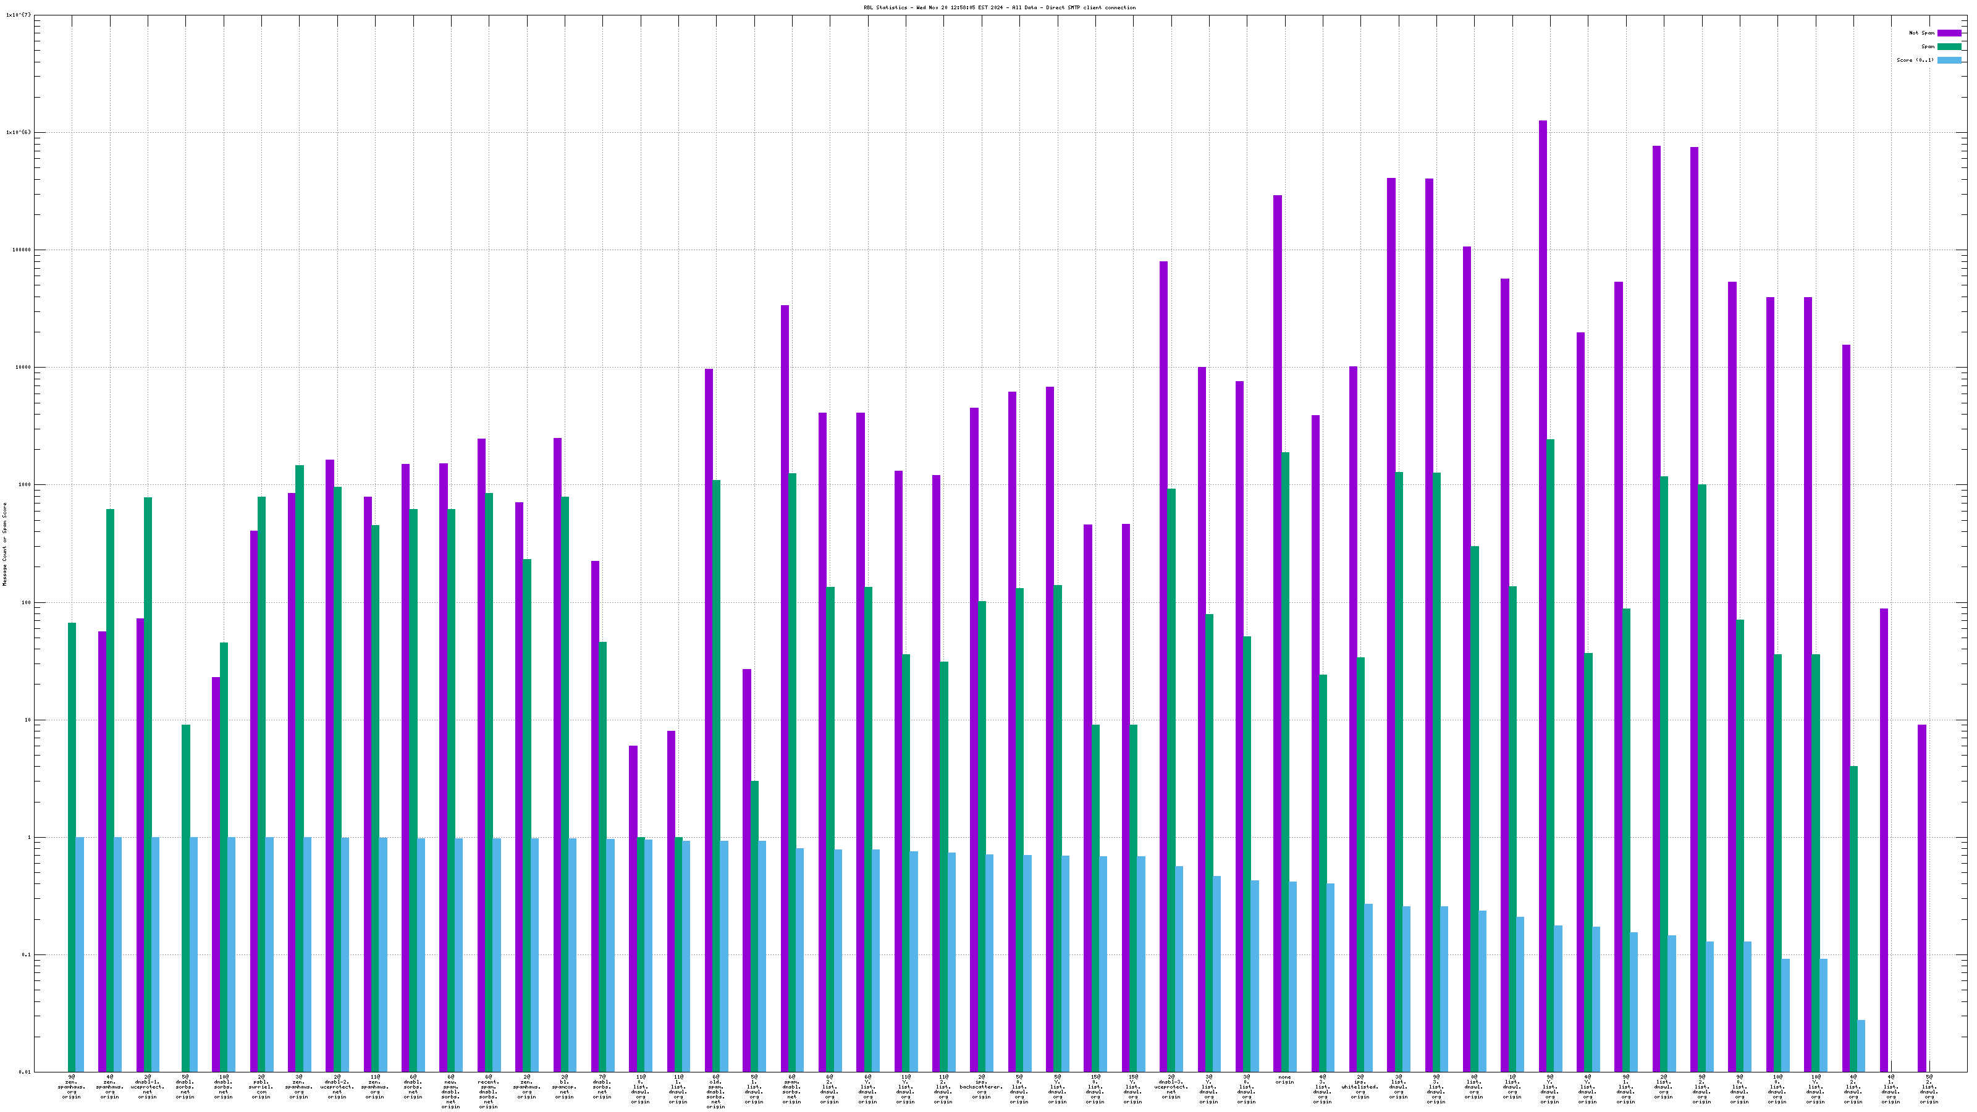
Task: Click the 'Message Count or Spam Score' y-axis label
Action: (x=4, y=544)
